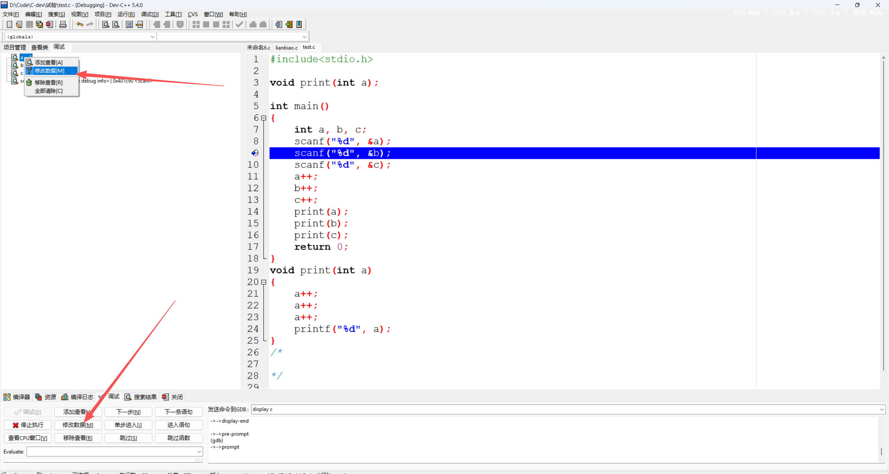The height and width of the screenshot is (474, 889).
Task: Click the Redo arrow icon
Action: 90,24
